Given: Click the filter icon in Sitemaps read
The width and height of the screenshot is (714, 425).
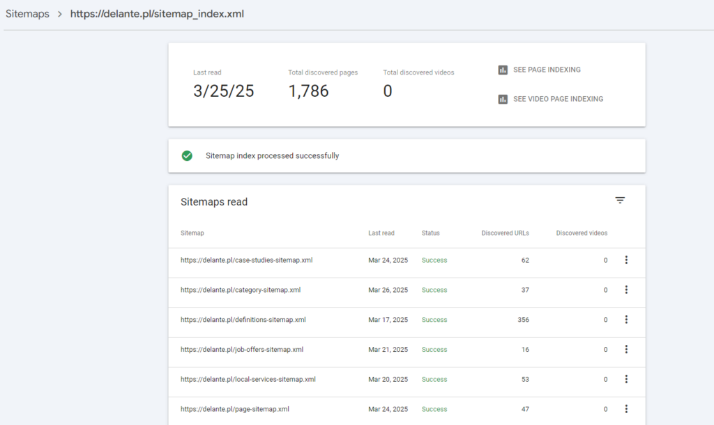Looking at the screenshot, I should pos(620,201).
